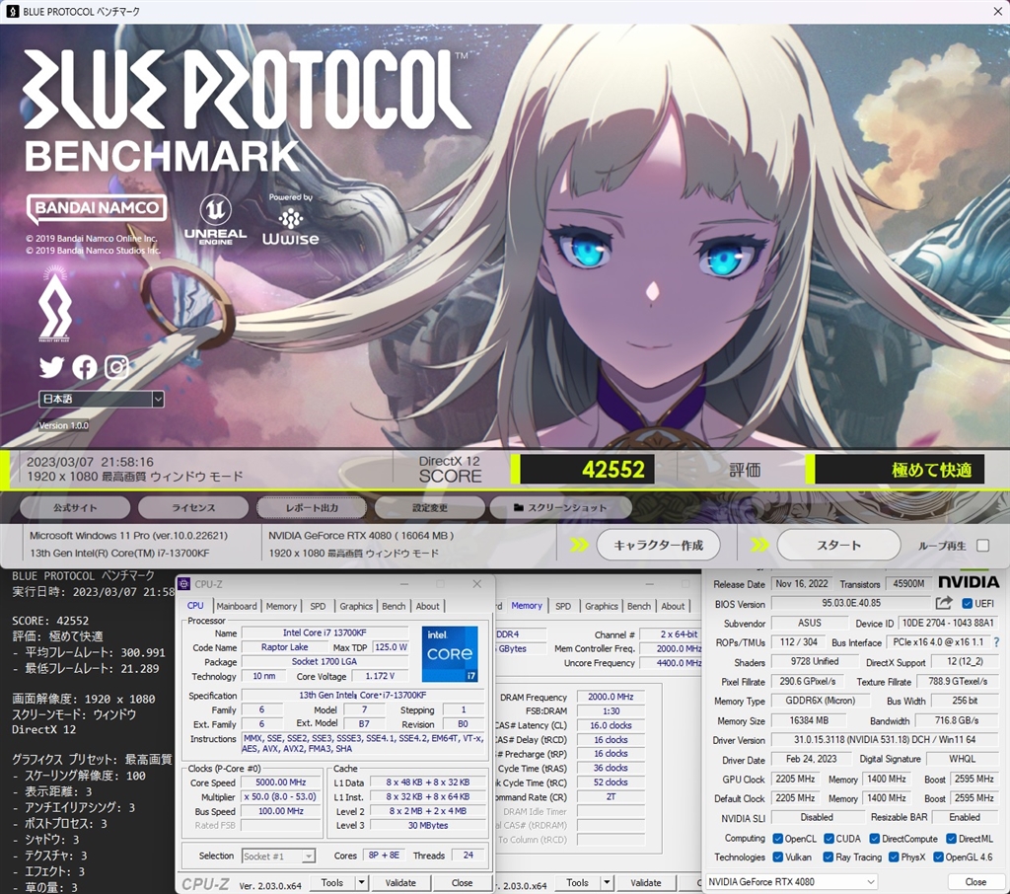This screenshot has width=1010, height=894.
Task: Click Validate in the CPU-Z CPU window
Action: pos(400,882)
